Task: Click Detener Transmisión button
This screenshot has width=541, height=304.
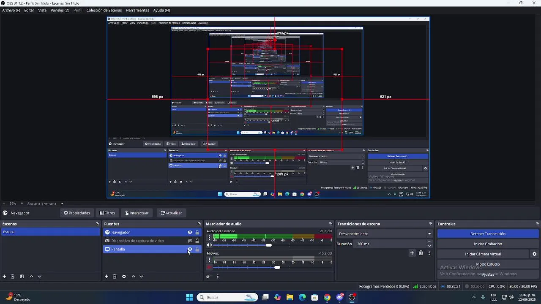Action: (488, 234)
